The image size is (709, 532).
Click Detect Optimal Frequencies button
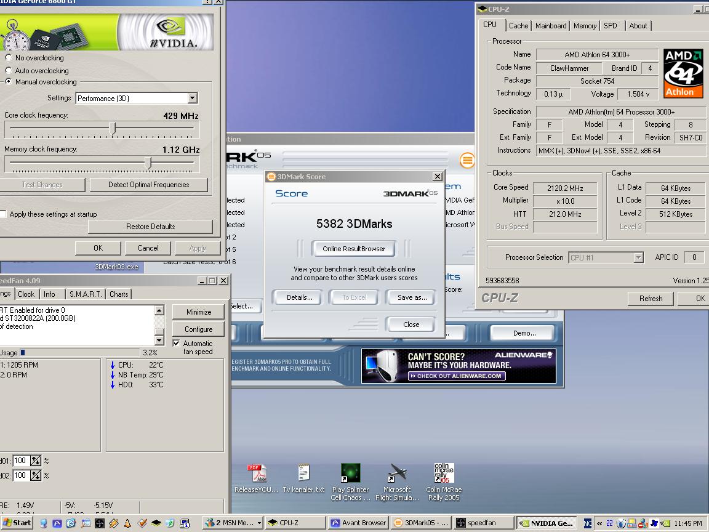pyautogui.click(x=149, y=185)
